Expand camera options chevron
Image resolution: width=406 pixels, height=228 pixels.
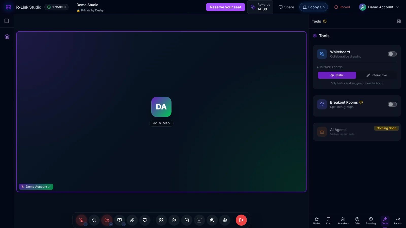[x=111, y=224]
